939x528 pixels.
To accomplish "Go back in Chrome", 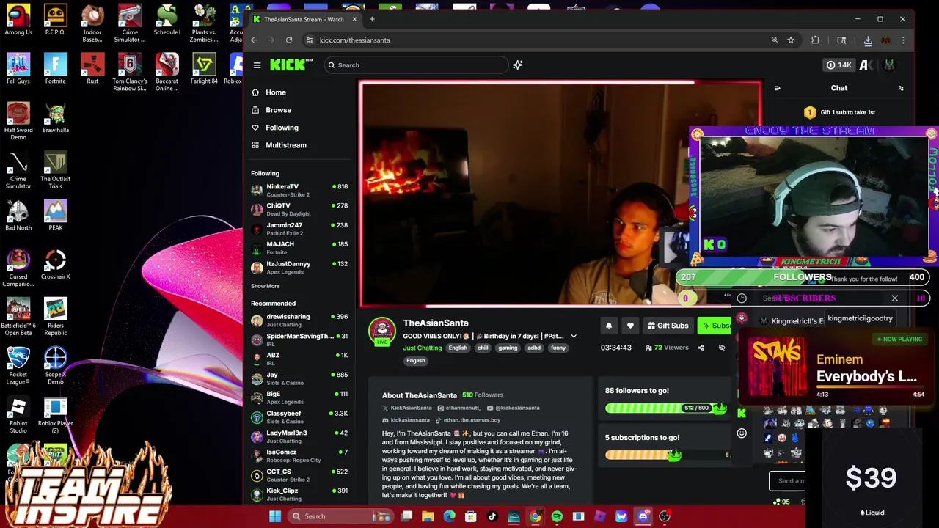I will pyautogui.click(x=255, y=40).
